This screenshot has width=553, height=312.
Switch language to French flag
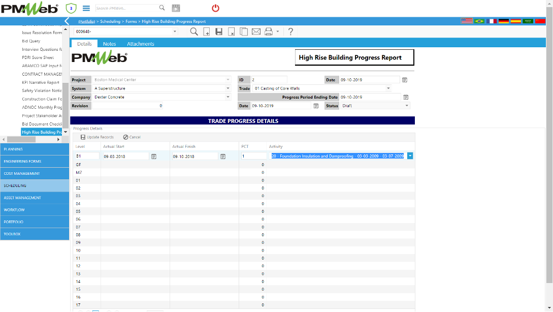pyautogui.click(x=491, y=21)
